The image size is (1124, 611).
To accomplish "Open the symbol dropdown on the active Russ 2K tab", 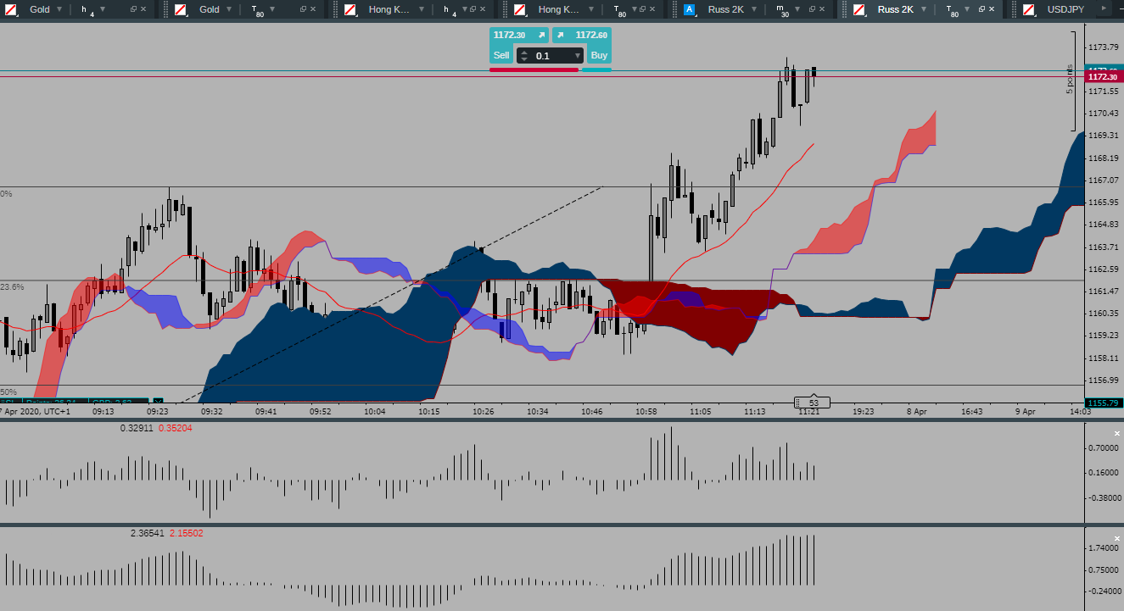I will (x=925, y=9).
